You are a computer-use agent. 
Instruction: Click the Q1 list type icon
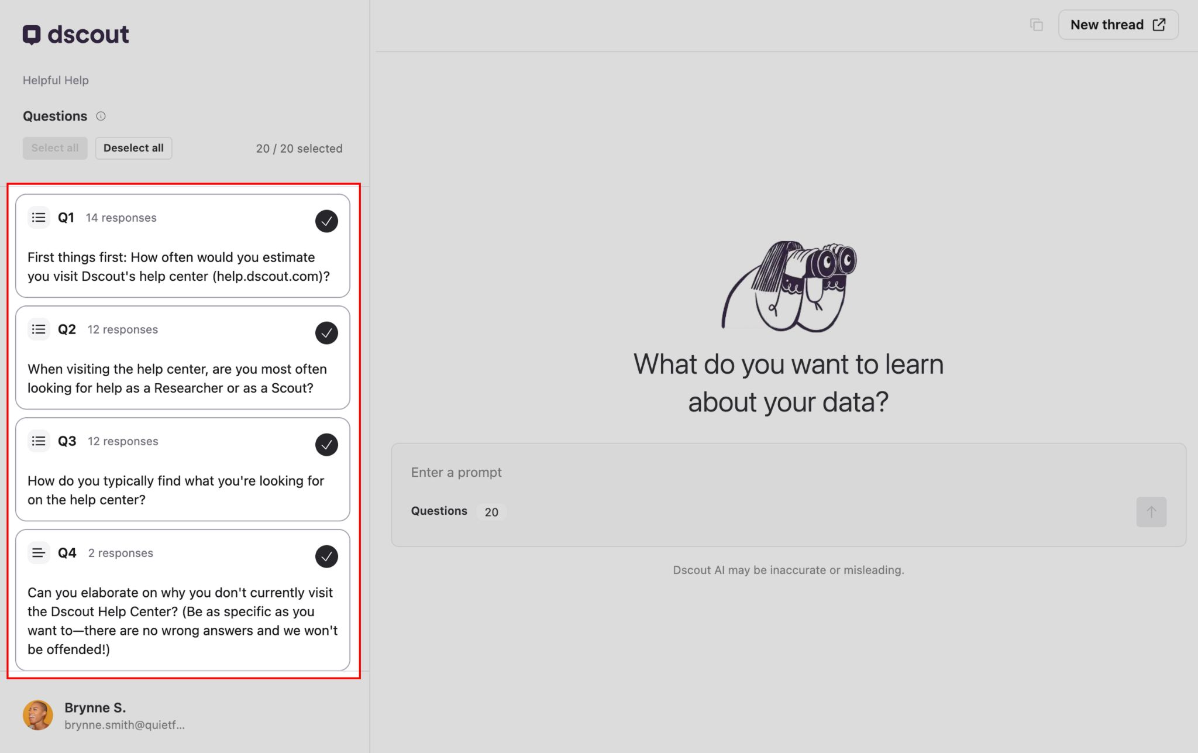pyautogui.click(x=39, y=218)
